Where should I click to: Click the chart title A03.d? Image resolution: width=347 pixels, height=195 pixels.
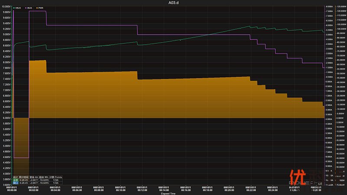pos(173,3)
